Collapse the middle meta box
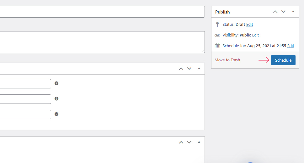 tap(199, 69)
